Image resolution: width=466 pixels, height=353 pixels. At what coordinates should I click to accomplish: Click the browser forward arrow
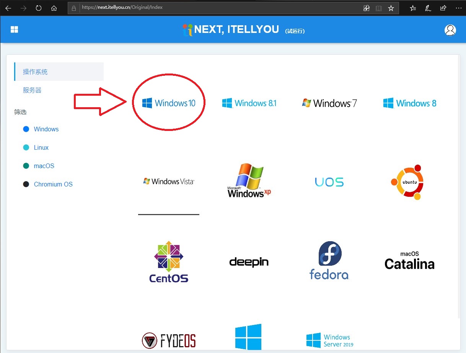(x=23, y=8)
